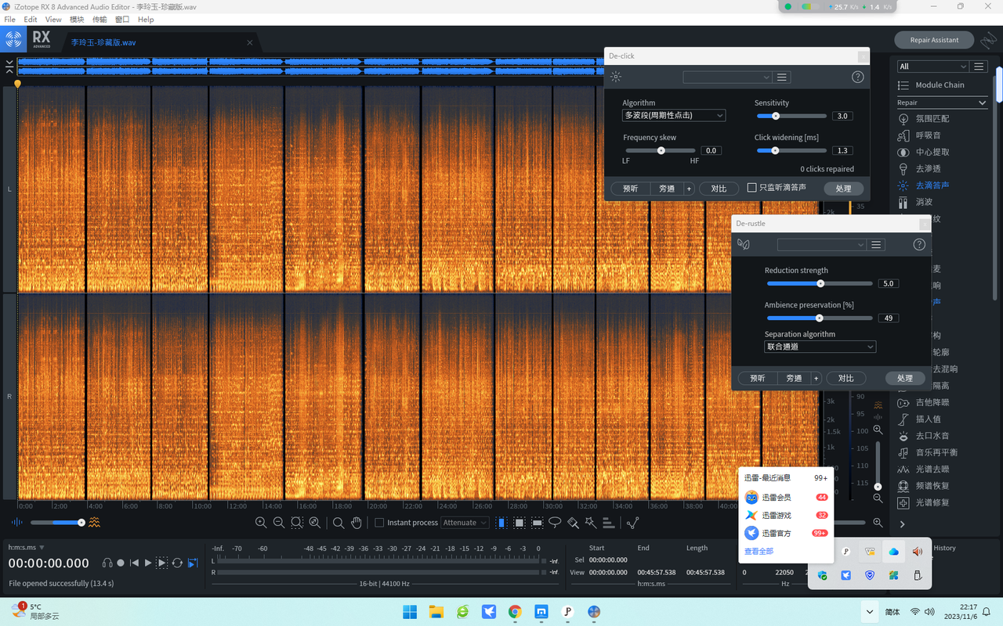Open 吉他降噪 module in sidebar
Viewport: 1003px width, 626px height.
[932, 402]
